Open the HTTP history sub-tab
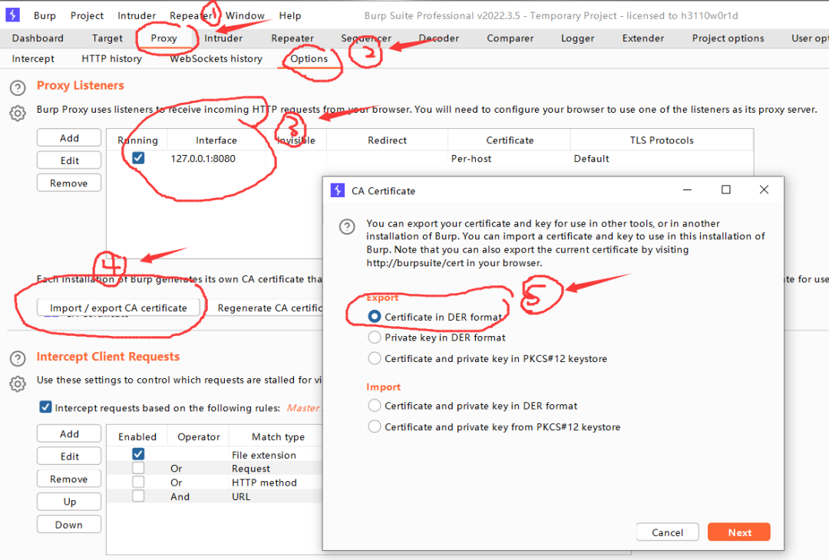 pyautogui.click(x=111, y=58)
